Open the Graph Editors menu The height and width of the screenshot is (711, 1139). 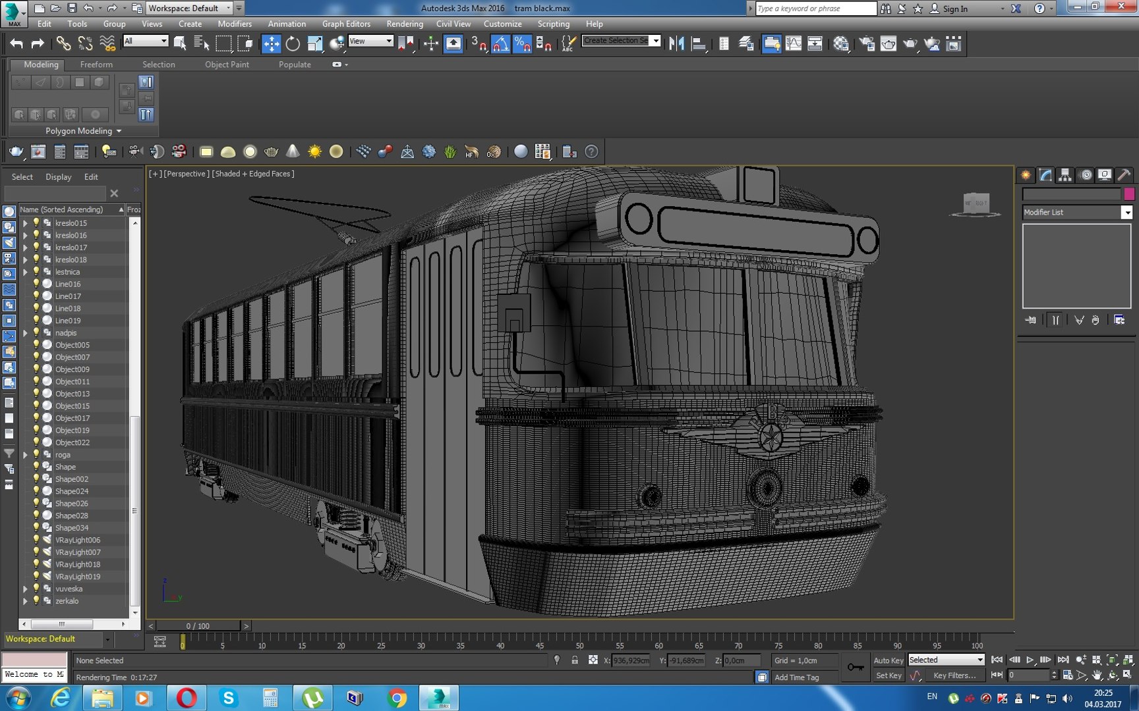[x=346, y=24]
